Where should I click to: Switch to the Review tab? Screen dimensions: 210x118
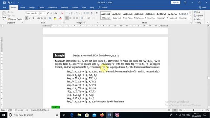click(75, 8)
